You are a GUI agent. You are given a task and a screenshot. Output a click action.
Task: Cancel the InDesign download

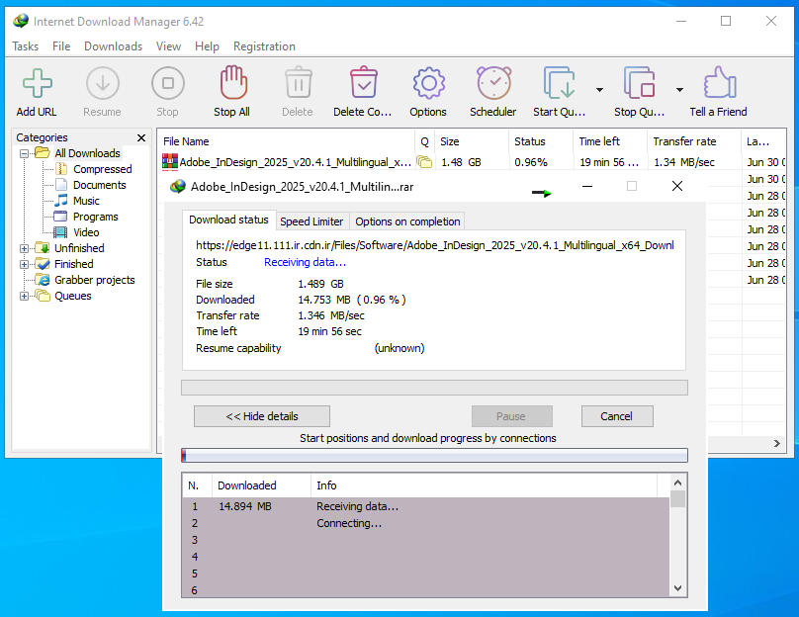tap(617, 416)
